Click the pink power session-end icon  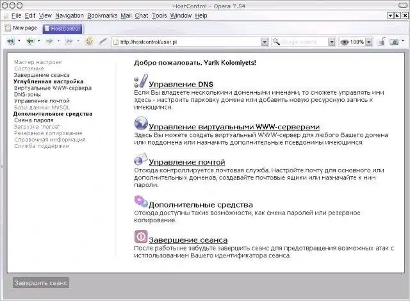141,236
